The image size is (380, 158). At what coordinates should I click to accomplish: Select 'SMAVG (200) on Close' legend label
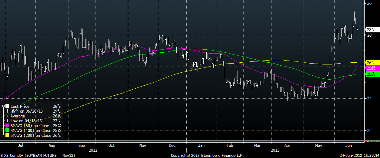[31, 135]
